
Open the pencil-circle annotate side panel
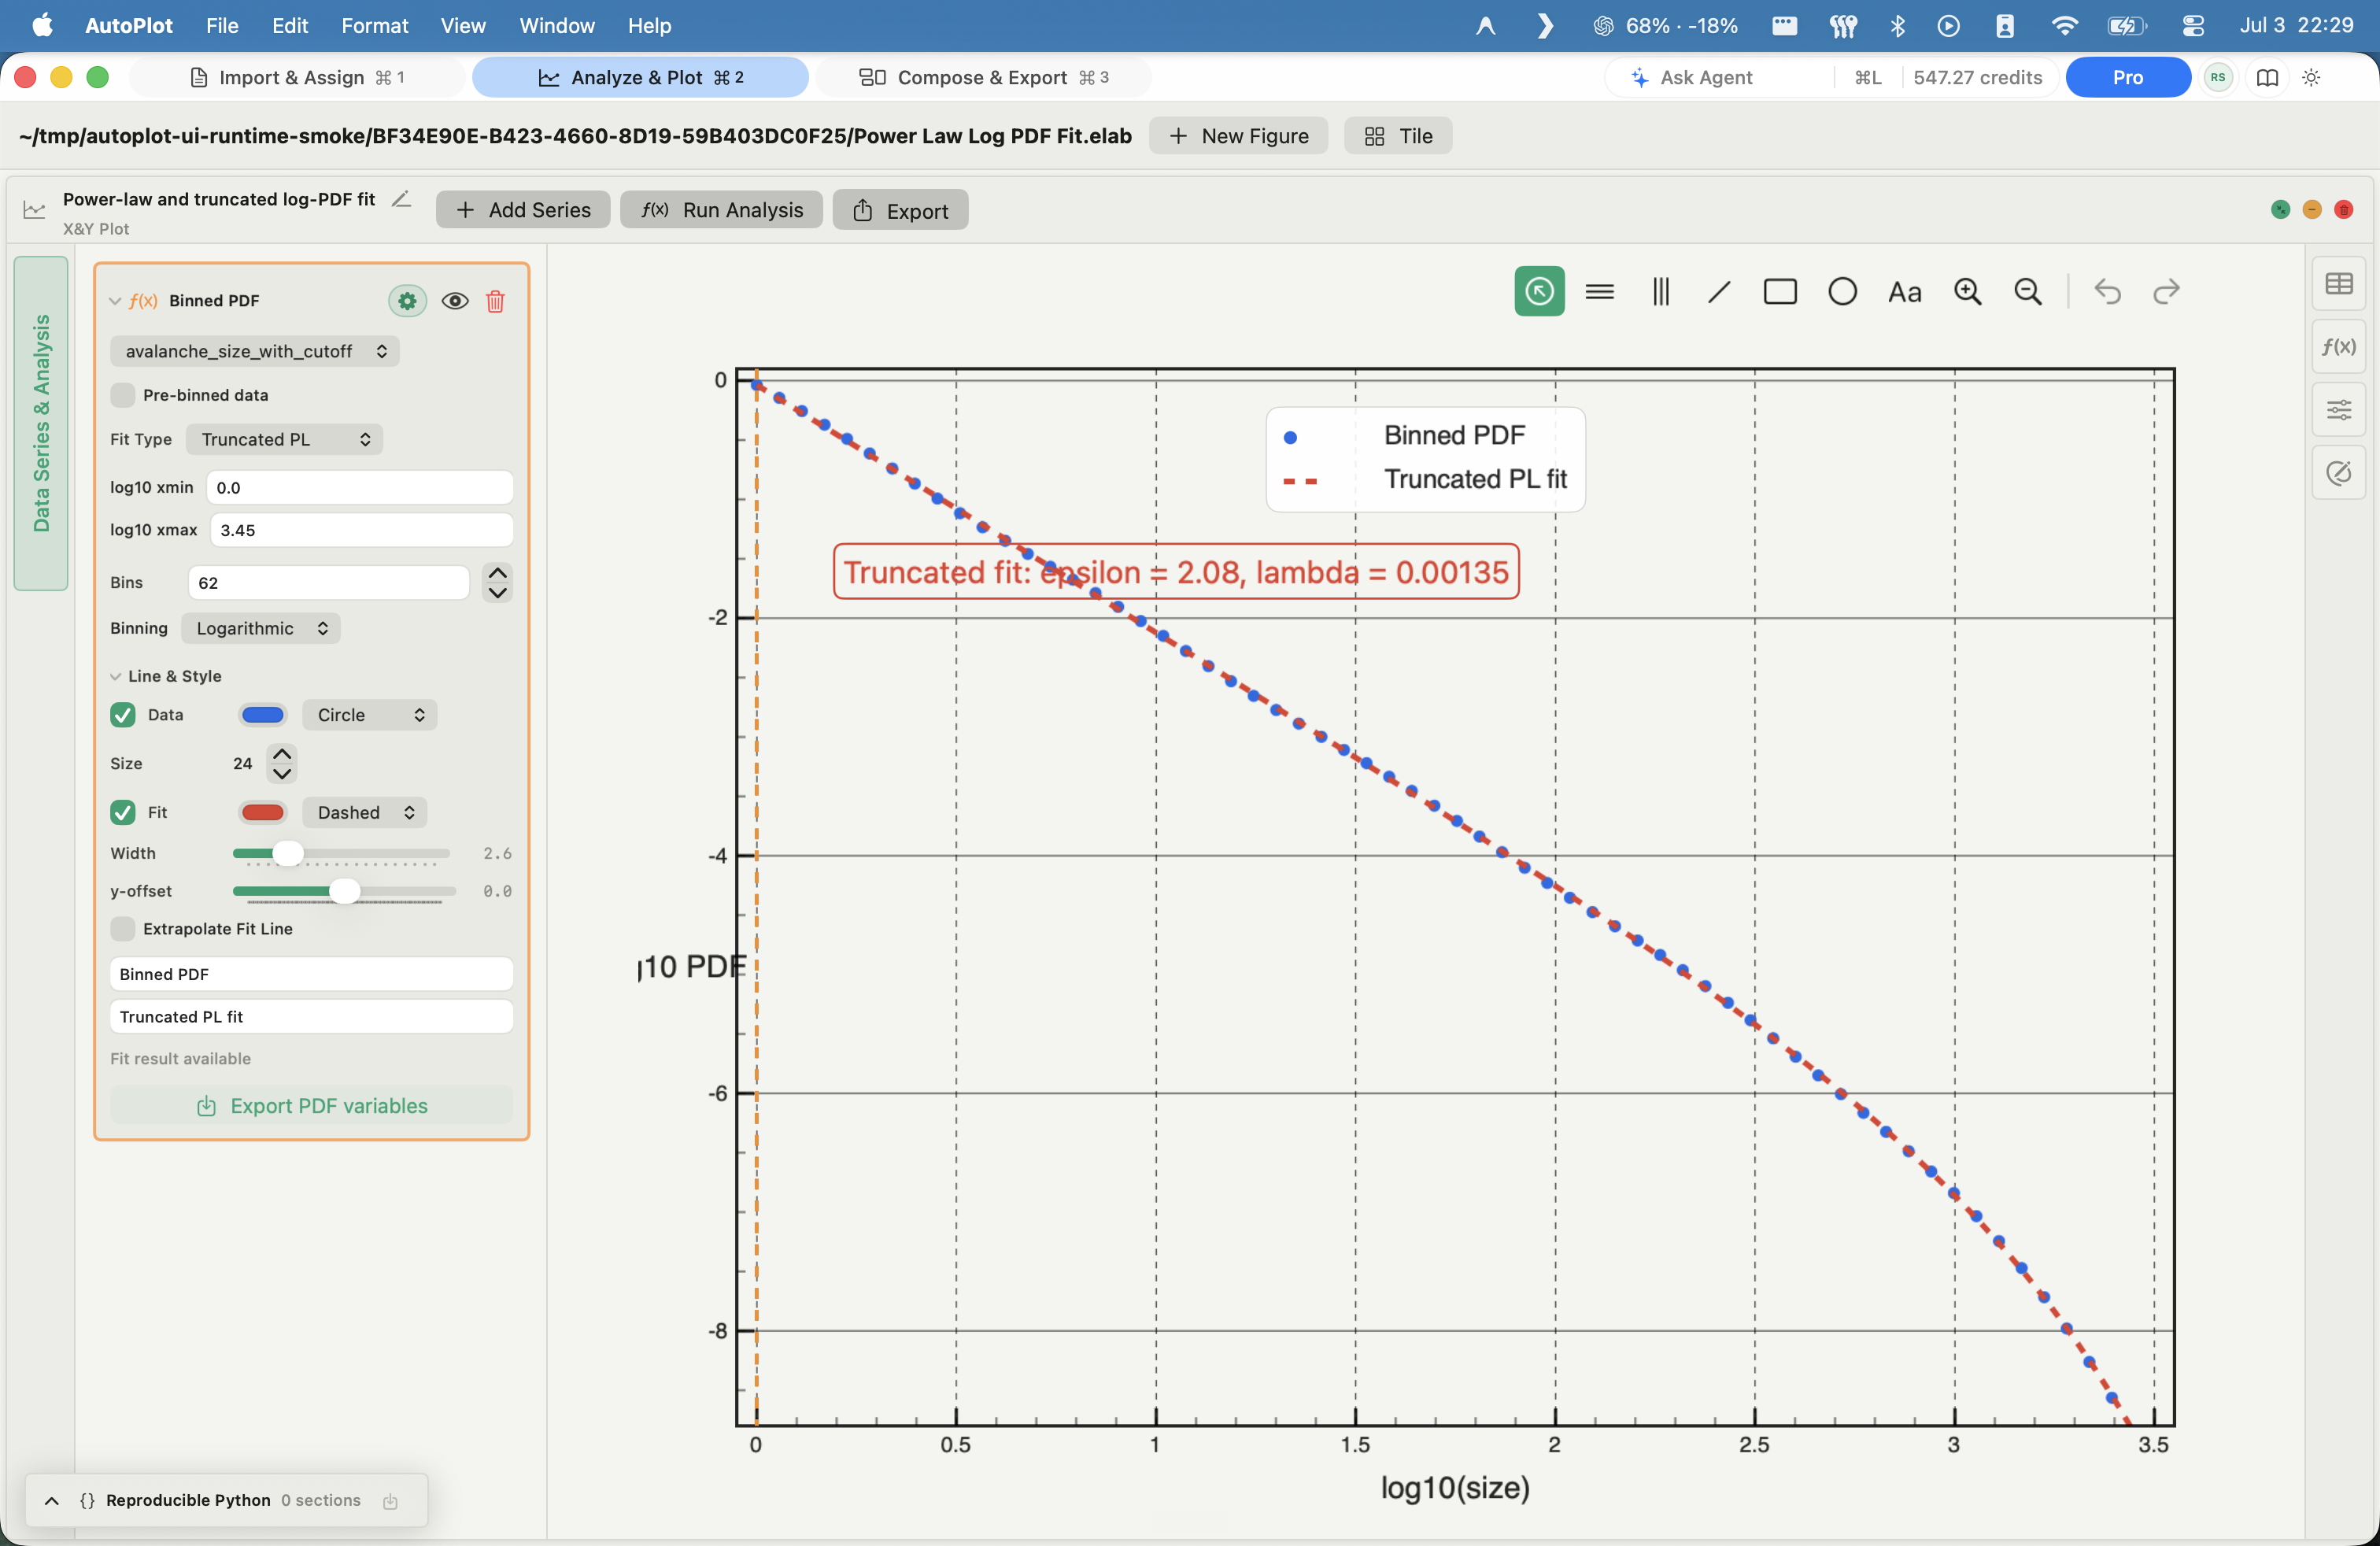[2339, 472]
